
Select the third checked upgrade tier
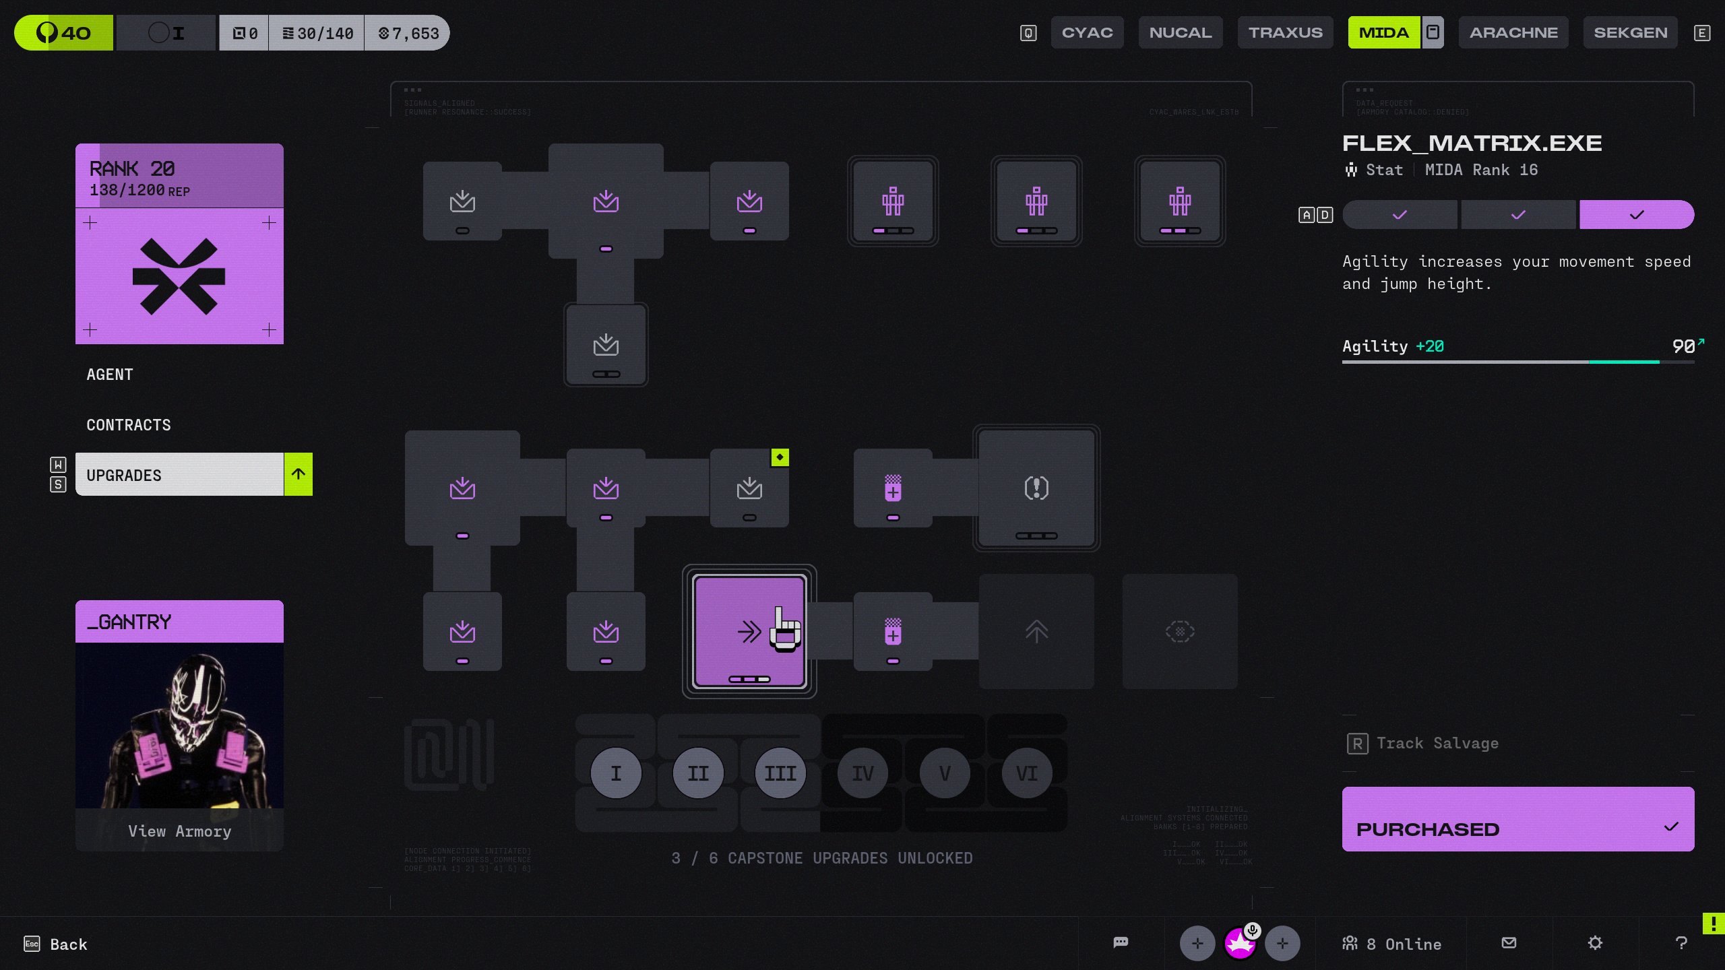click(1636, 215)
